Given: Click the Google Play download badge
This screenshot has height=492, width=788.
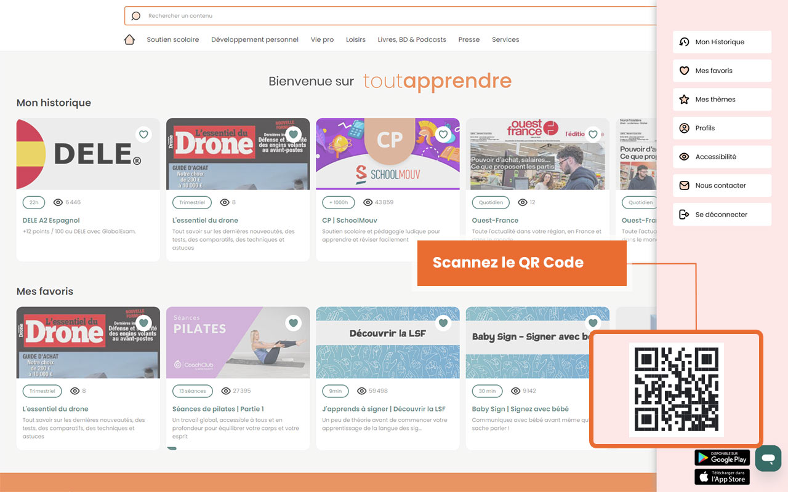Looking at the screenshot, I should [x=722, y=458].
